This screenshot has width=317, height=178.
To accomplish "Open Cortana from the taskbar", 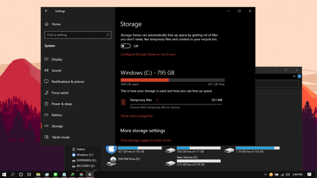I will (21, 174).
